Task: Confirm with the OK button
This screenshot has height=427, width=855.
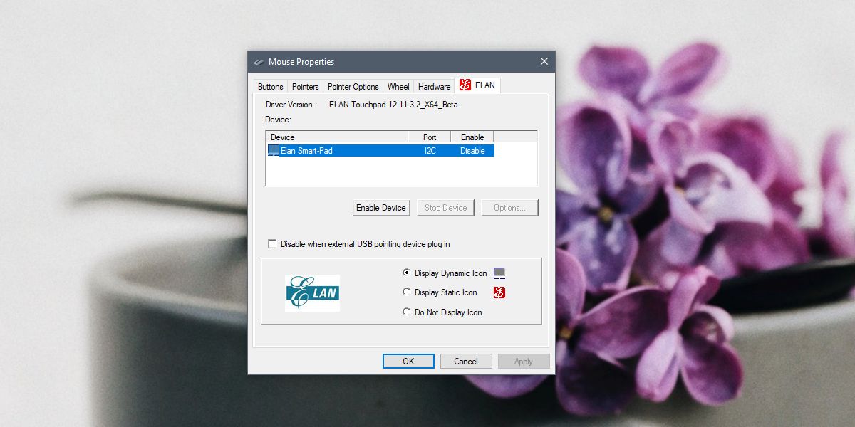Action: 408,362
